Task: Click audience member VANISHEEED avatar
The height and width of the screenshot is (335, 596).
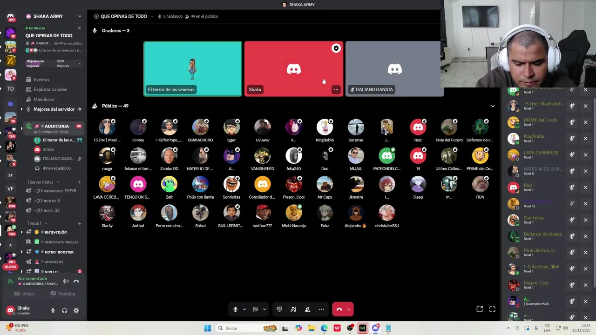Action: tap(262, 156)
